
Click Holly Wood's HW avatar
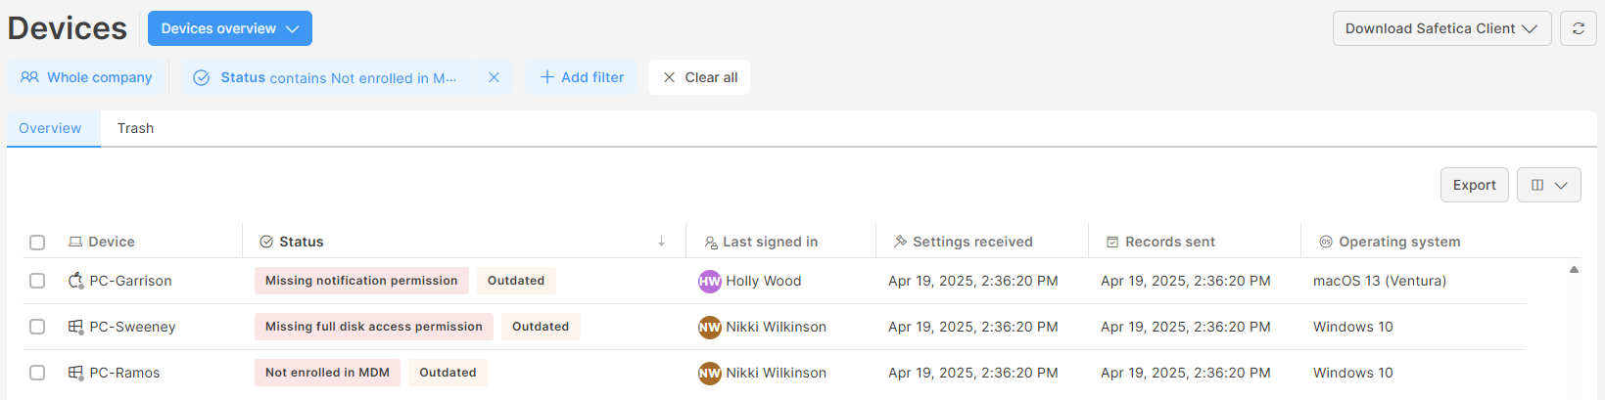tap(710, 281)
